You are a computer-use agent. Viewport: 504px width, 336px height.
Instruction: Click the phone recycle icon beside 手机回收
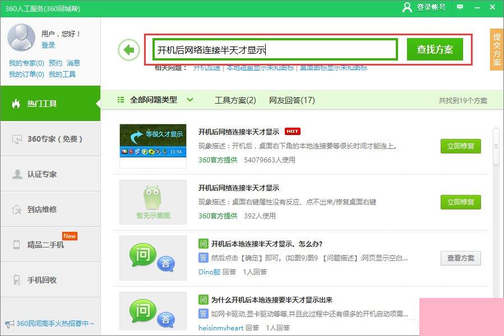[17, 280]
